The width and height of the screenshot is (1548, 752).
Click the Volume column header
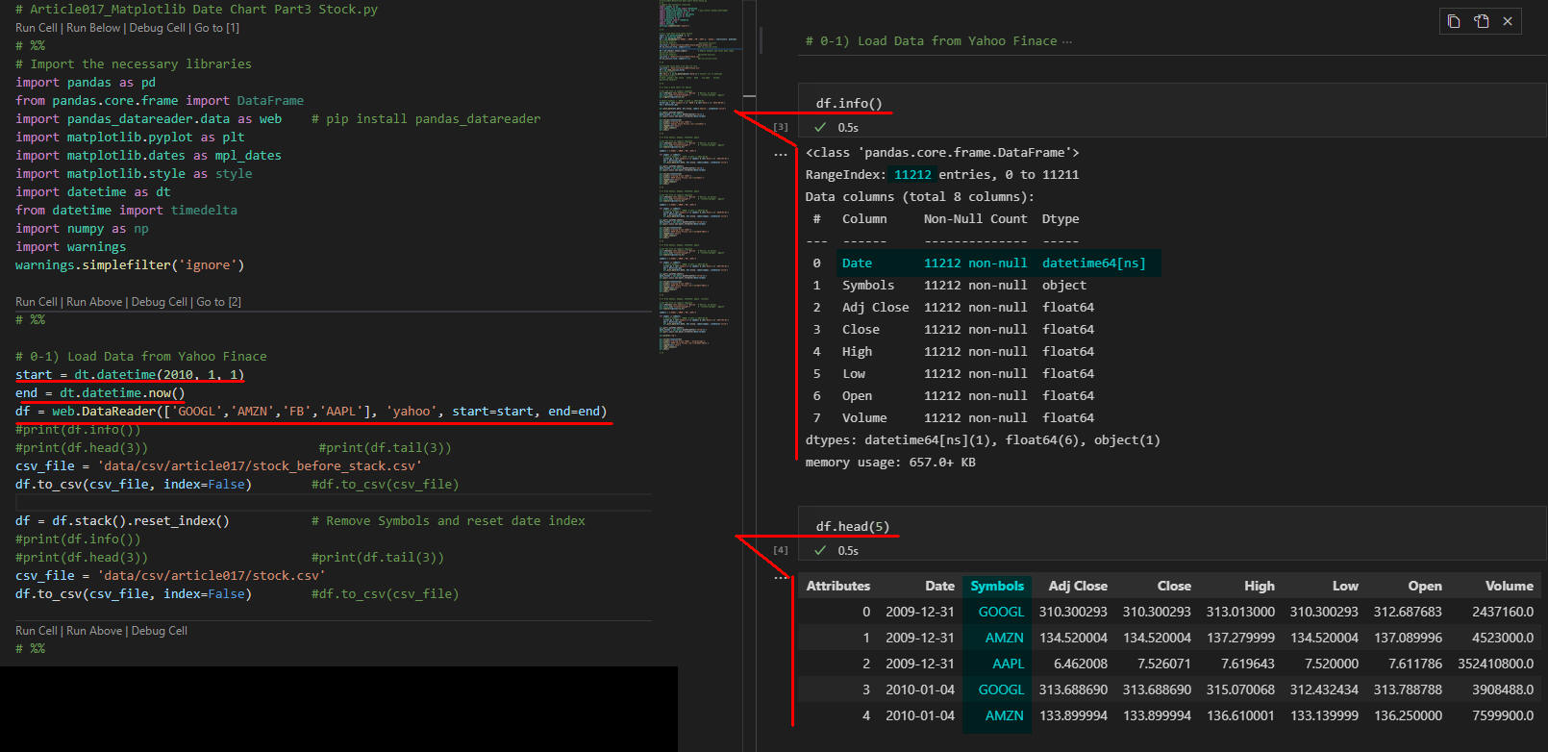pos(1510,586)
